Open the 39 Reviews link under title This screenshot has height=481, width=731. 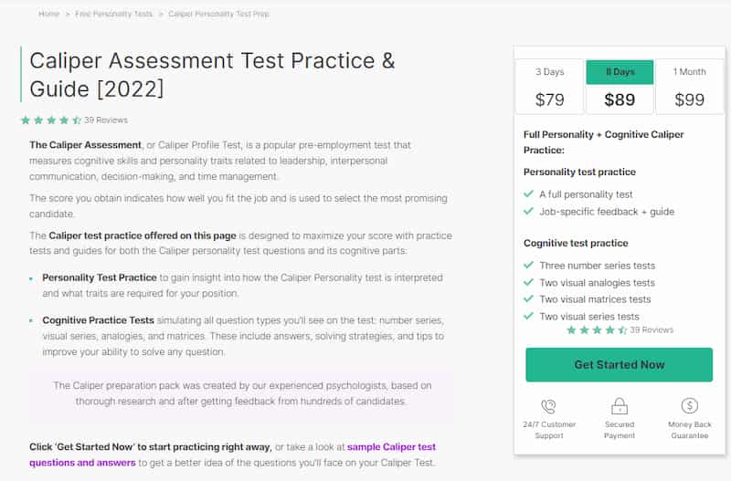[x=106, y=120]
